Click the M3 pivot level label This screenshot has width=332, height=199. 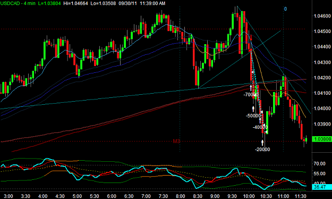176,142
